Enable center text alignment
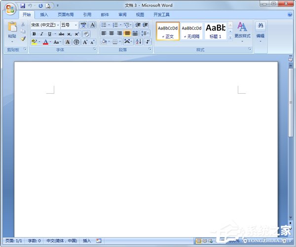296x247 pixels. (x=111, y=33)
